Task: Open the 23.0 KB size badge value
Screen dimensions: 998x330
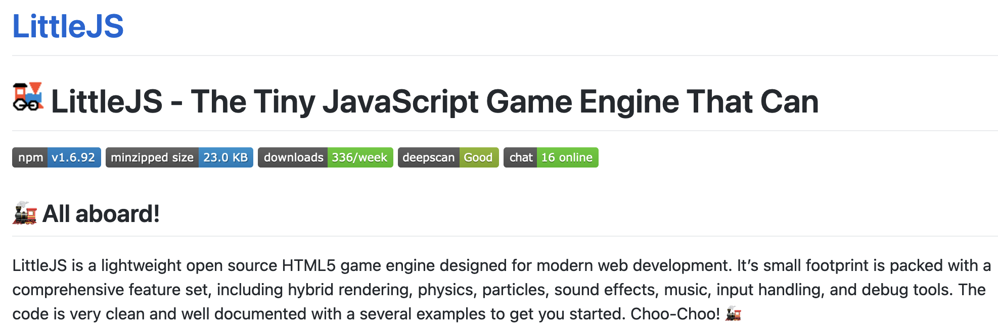Action: coord(225,157)
